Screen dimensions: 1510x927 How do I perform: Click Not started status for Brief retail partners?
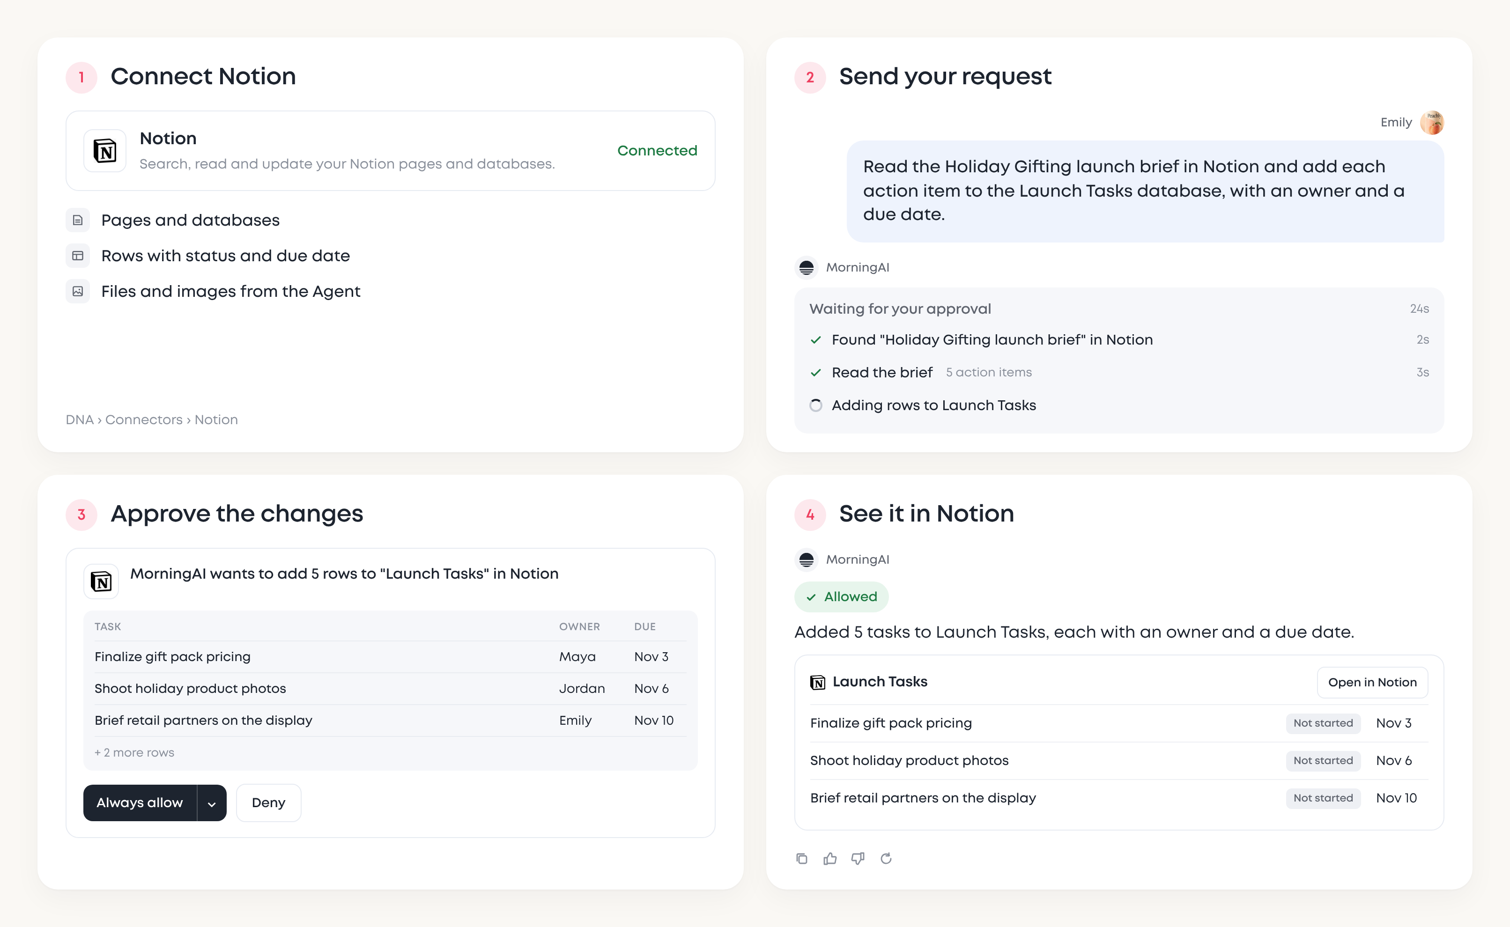[x=1323, y=798]
